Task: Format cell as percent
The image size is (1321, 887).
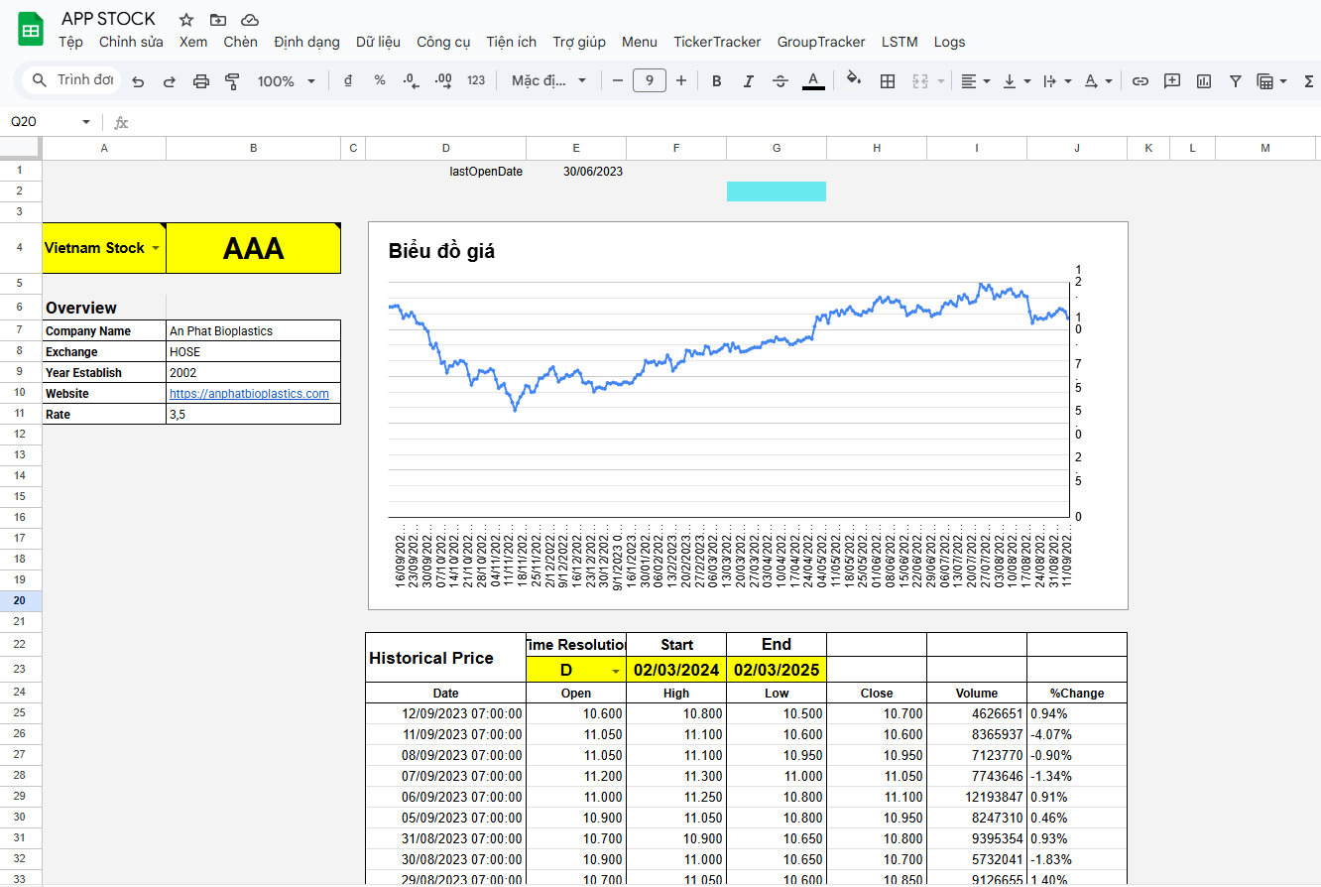Action: [x=380, y=80]
